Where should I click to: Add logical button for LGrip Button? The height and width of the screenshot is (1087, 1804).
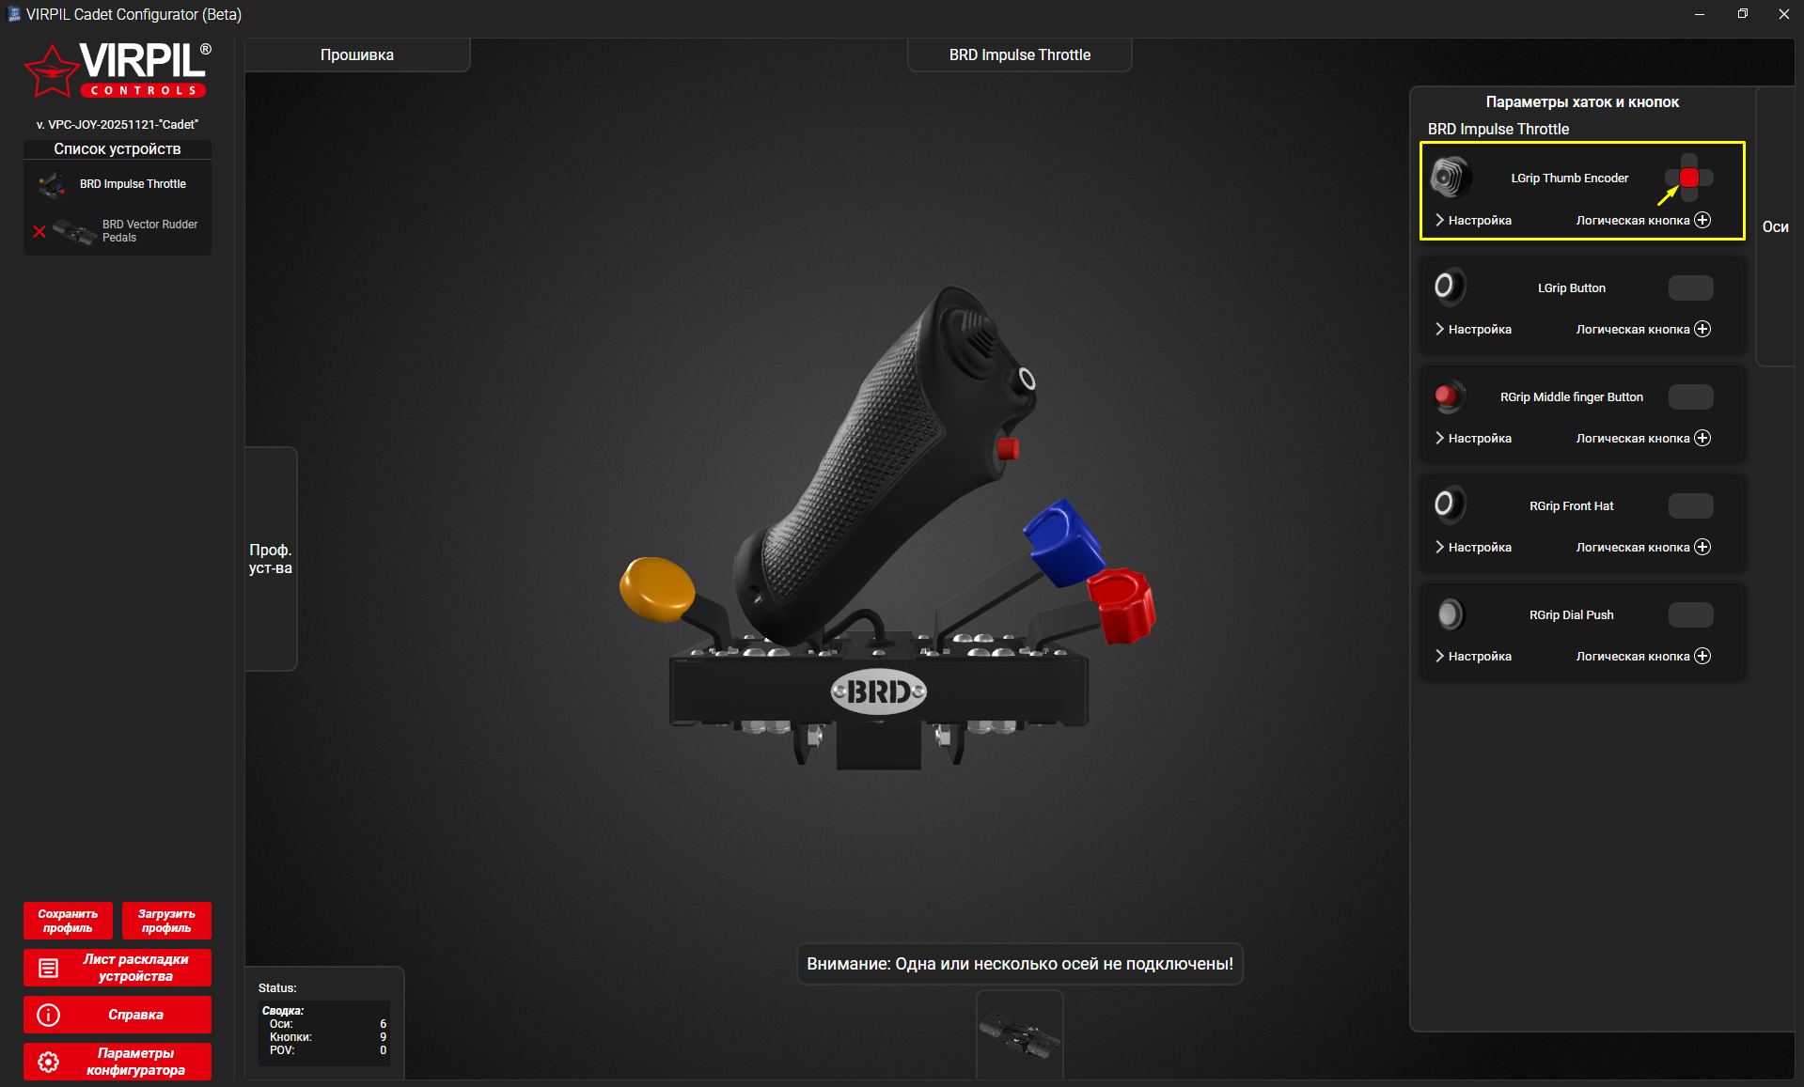1702,329
